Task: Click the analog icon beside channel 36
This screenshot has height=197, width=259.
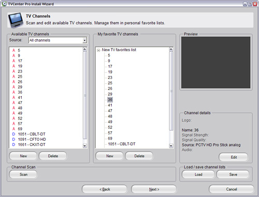Action: [13, 92]
